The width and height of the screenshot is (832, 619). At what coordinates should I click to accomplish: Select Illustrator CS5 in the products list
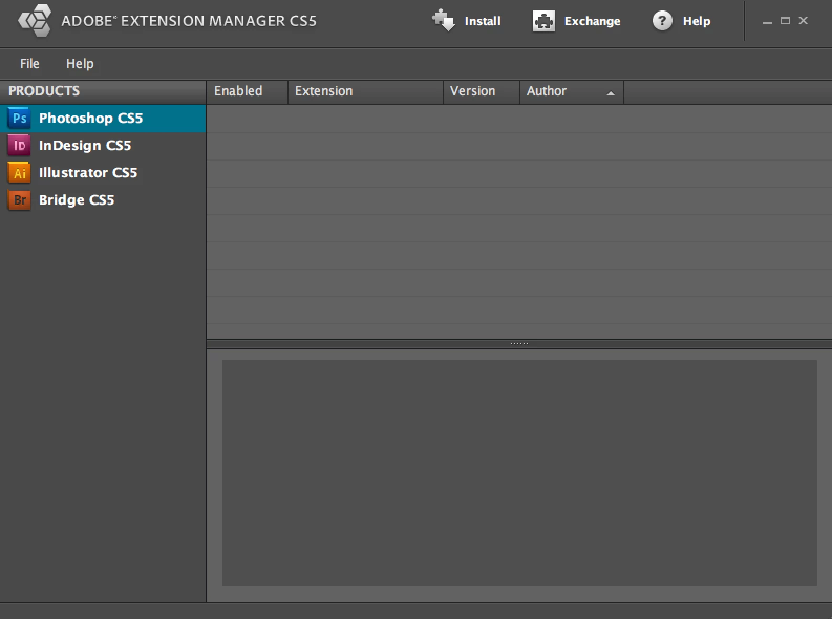(103, 173)
